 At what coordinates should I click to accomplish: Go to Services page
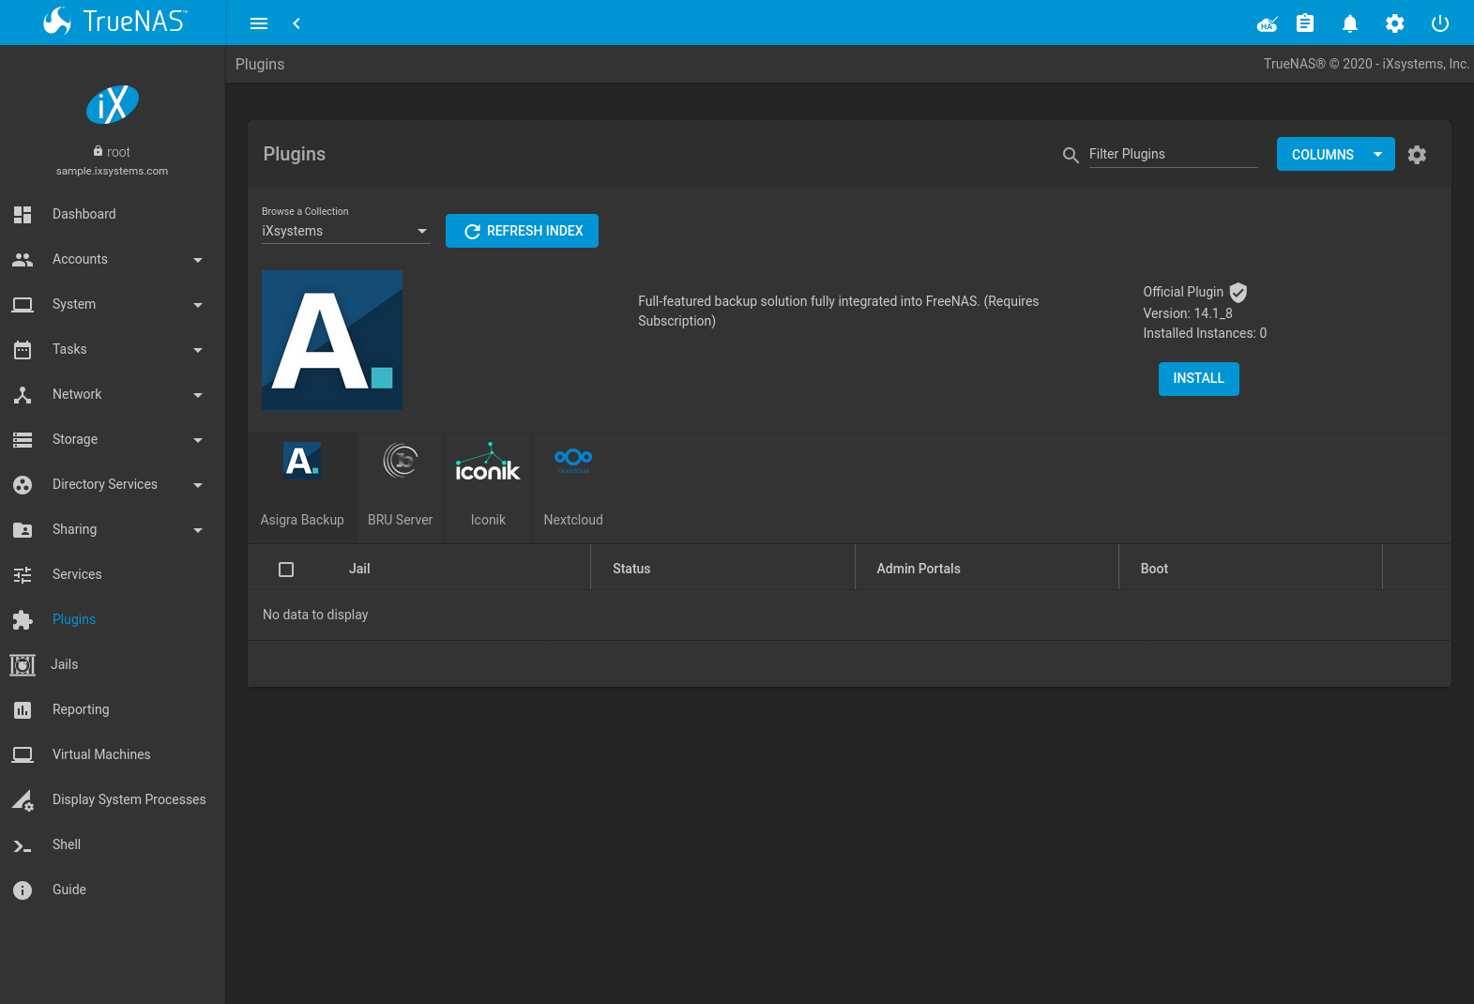[x=77, y=574]
